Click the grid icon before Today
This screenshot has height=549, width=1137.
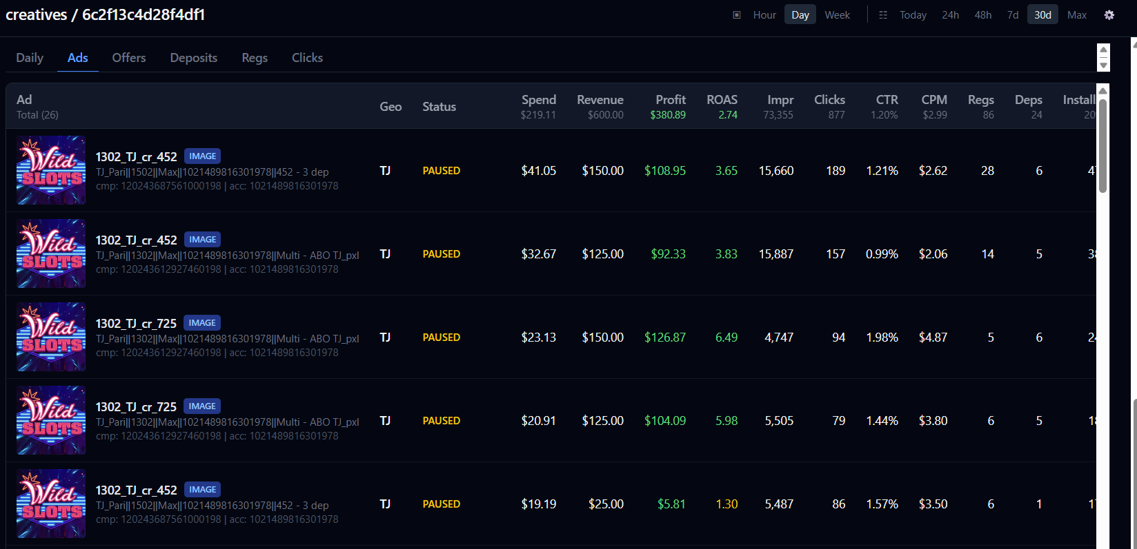[883, 15]
